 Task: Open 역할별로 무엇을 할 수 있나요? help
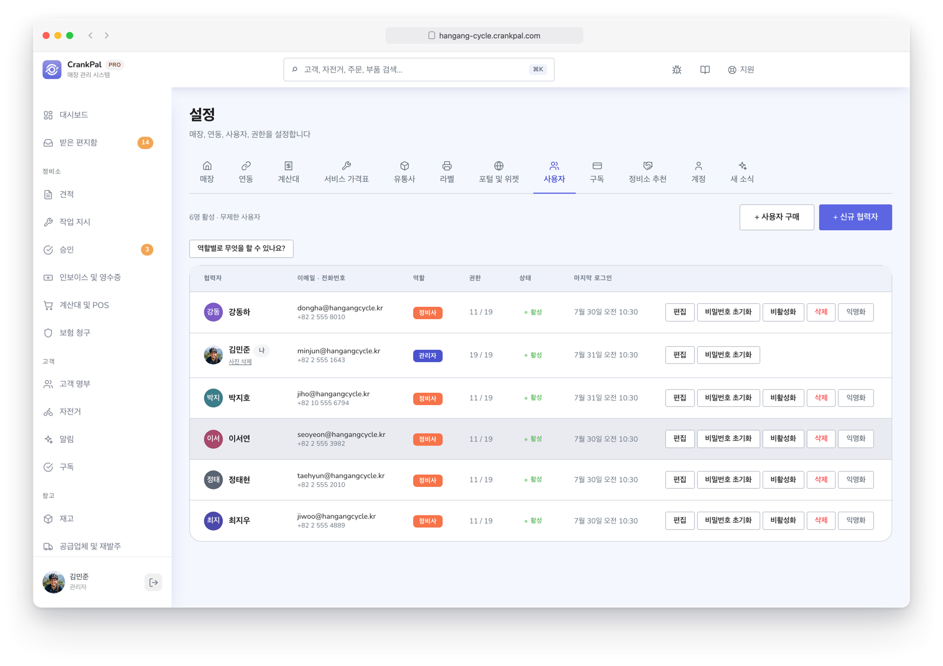pos(241,248)
